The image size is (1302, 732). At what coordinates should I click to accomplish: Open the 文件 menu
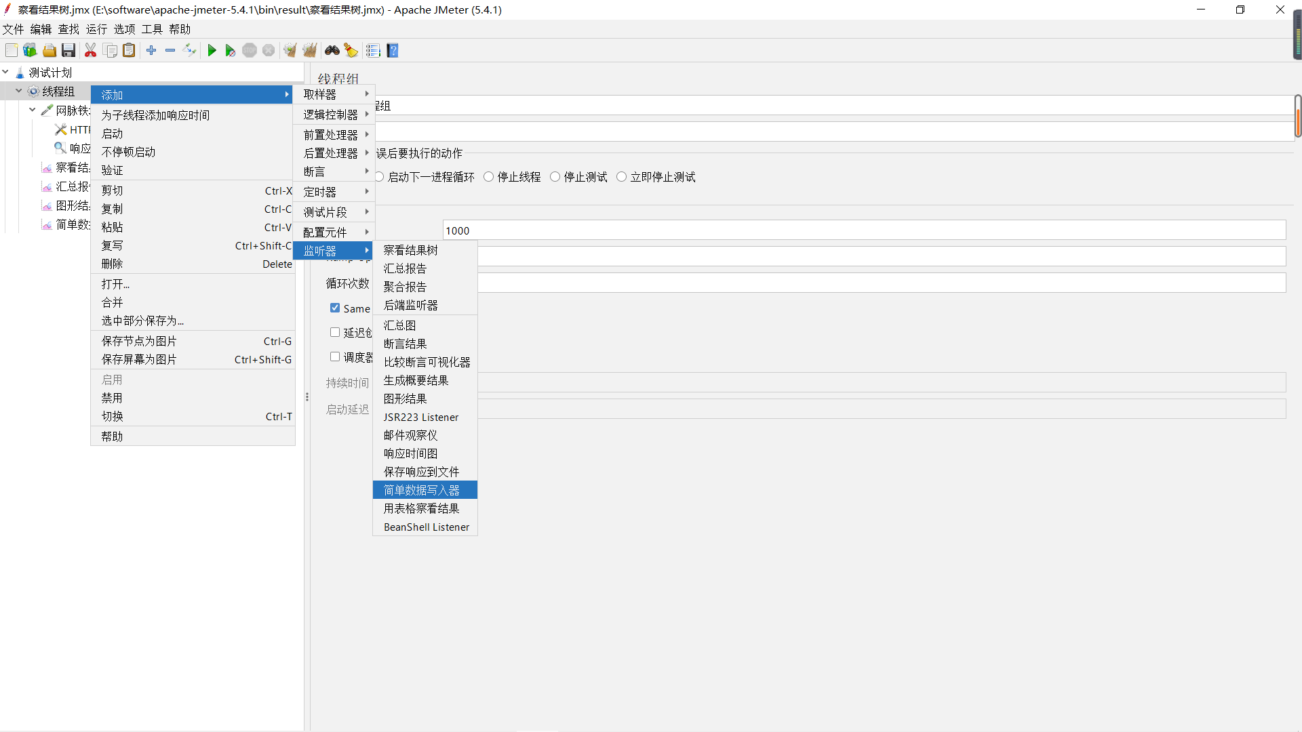pos(13,29)
